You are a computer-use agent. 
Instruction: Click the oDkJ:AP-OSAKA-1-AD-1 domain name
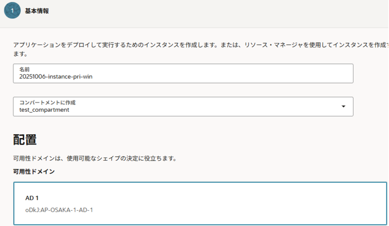[x=59, y=209]
